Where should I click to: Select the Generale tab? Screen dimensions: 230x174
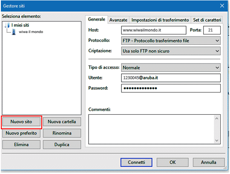[97, 19]
